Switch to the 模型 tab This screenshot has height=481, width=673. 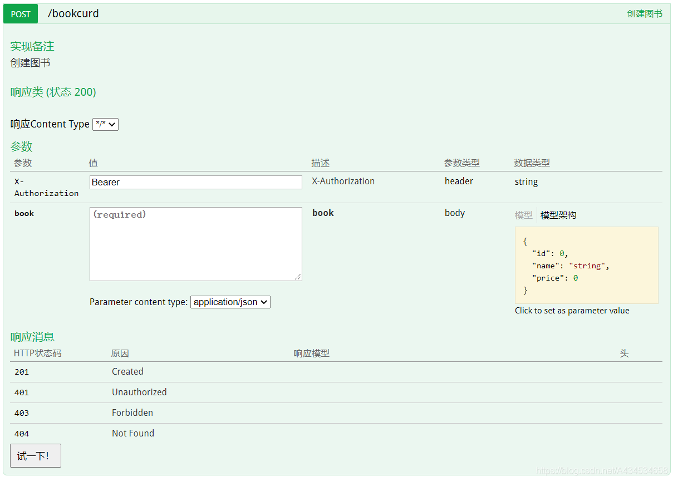pos(524,215)
